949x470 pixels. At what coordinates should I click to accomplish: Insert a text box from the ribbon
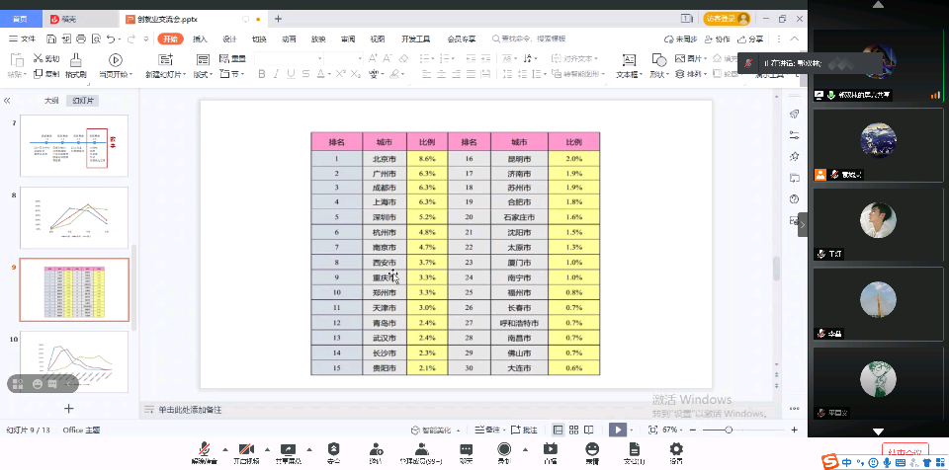(627, 61)
